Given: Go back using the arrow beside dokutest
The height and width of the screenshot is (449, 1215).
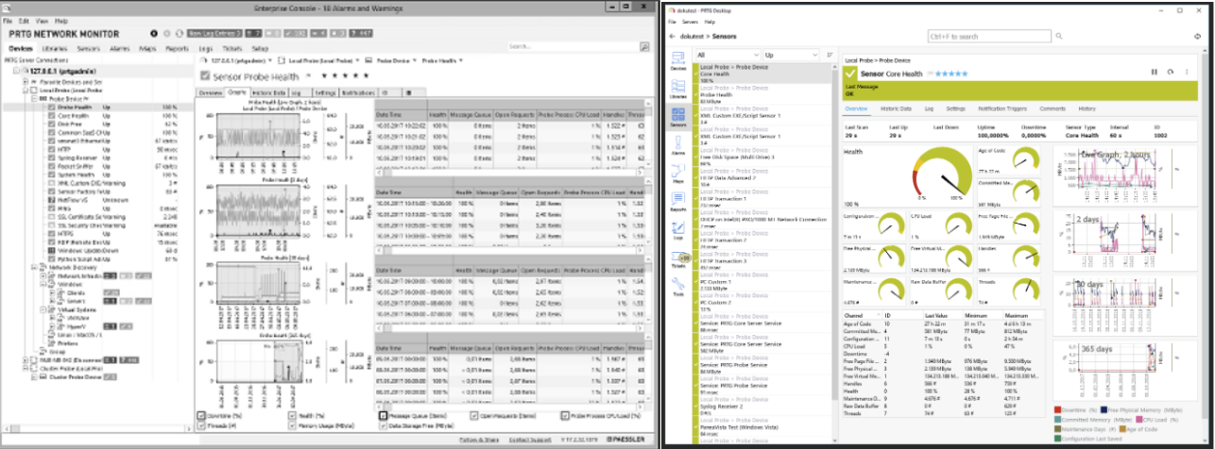Looking at the screenshot, I should pyautogui.click(x=672, y=36).
